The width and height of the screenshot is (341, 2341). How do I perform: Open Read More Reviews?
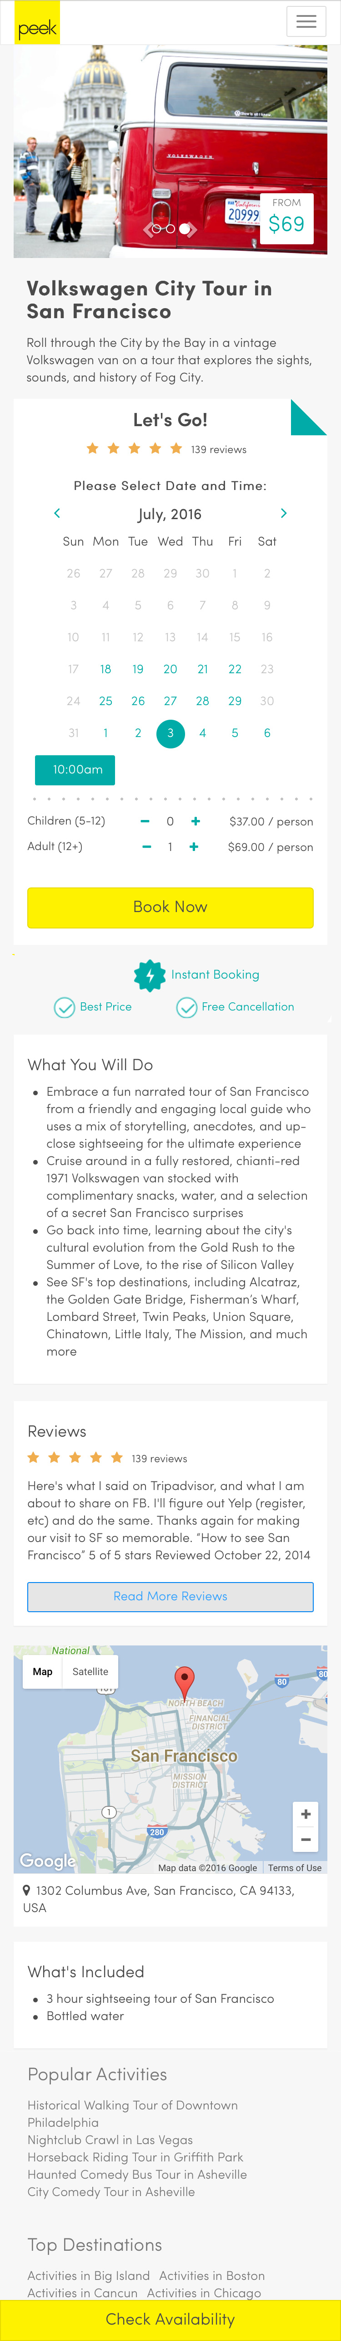[170, 1597]
